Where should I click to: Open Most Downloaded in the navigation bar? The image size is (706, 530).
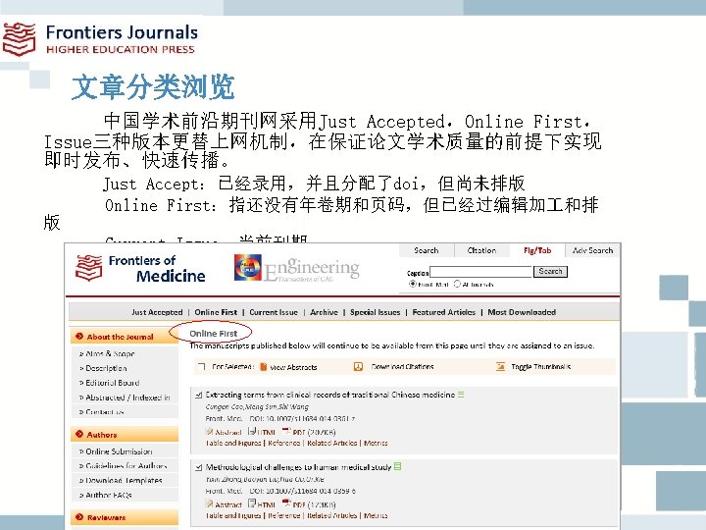522,312
